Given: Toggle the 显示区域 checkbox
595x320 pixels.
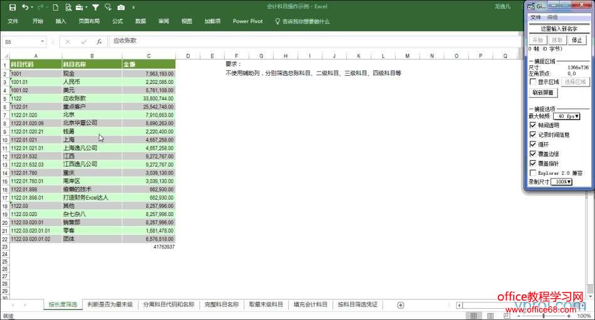Looking at the screenshot, I should click(533, 81).
